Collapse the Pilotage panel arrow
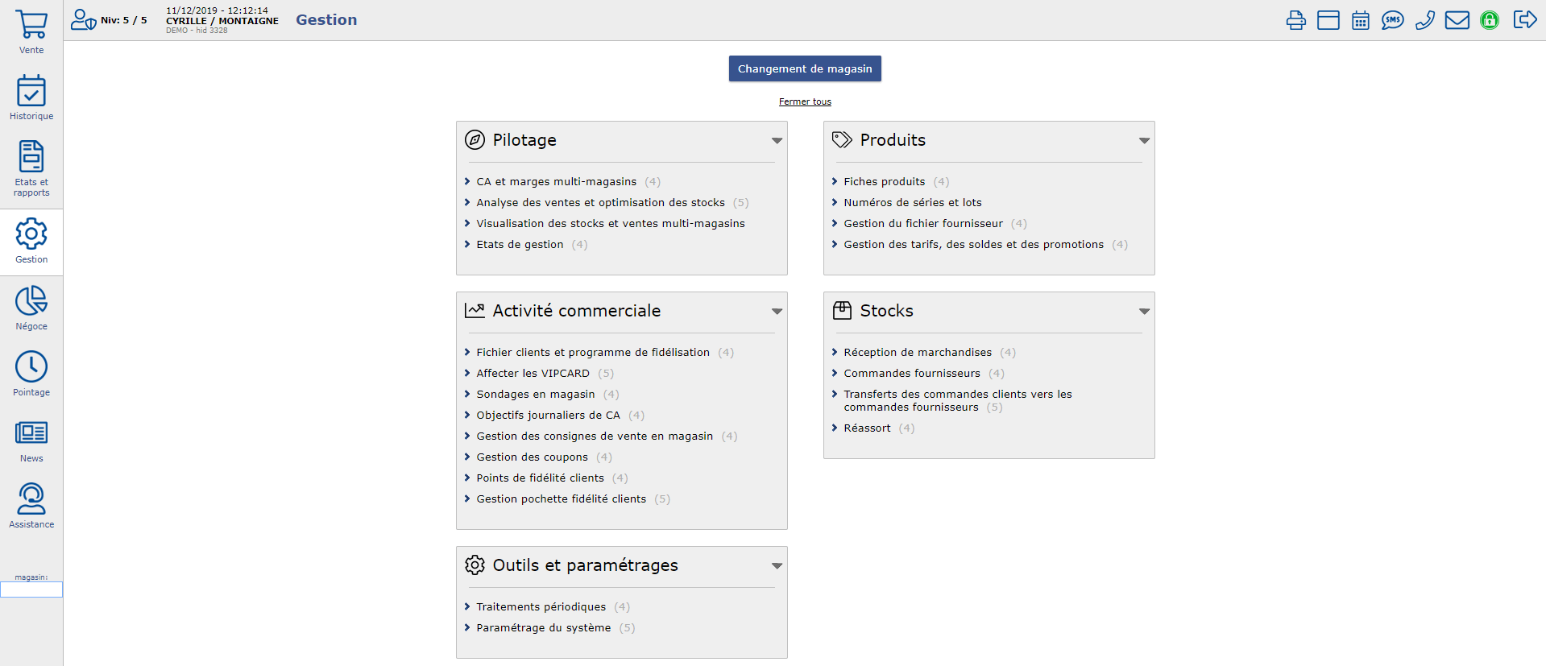This screenshot has height=666, width=1546. point(777,141)
